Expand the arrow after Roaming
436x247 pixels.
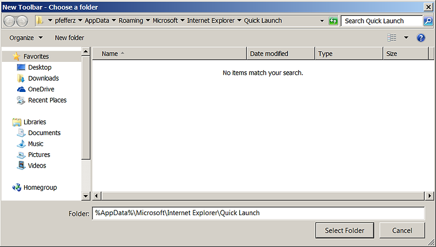pos(148,20)
